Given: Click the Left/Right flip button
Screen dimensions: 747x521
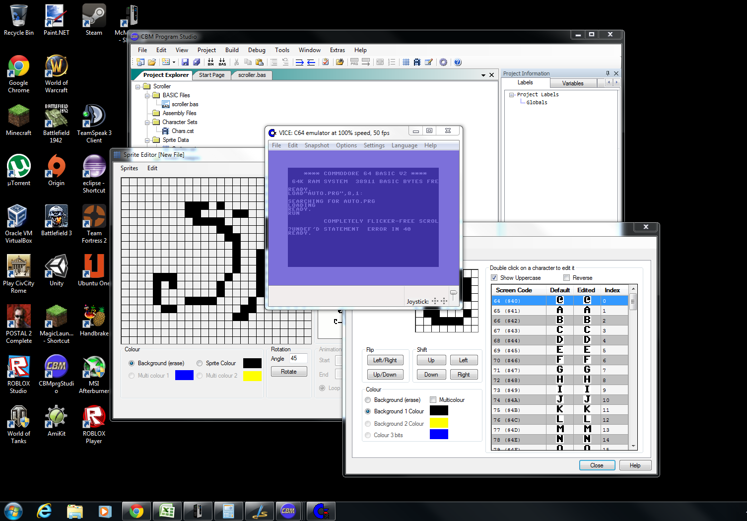Looking at the screenshot, I should coord(385,360).
